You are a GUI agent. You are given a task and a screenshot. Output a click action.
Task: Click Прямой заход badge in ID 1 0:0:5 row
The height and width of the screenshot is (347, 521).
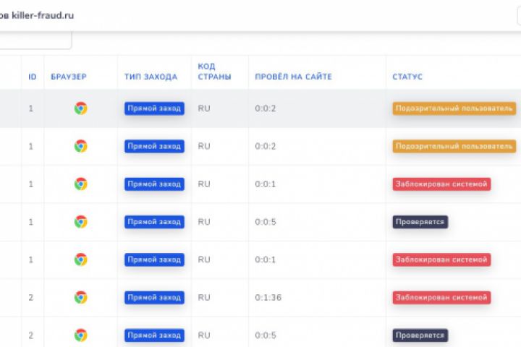pyautogui.click(x=154, y=222)
